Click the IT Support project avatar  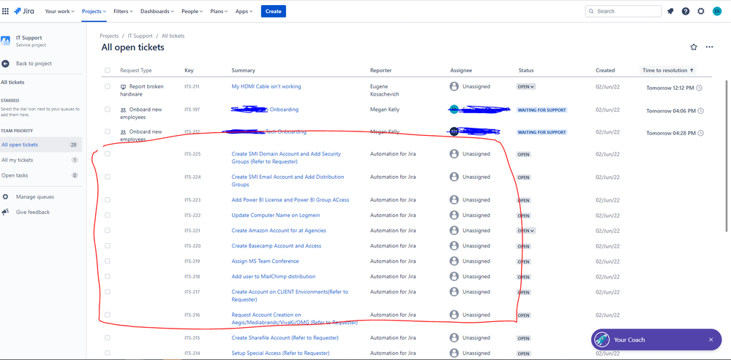click(x=6, y=41)
